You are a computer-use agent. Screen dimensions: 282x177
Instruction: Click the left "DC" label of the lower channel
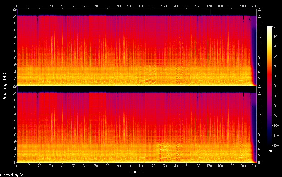click(13, 163)
